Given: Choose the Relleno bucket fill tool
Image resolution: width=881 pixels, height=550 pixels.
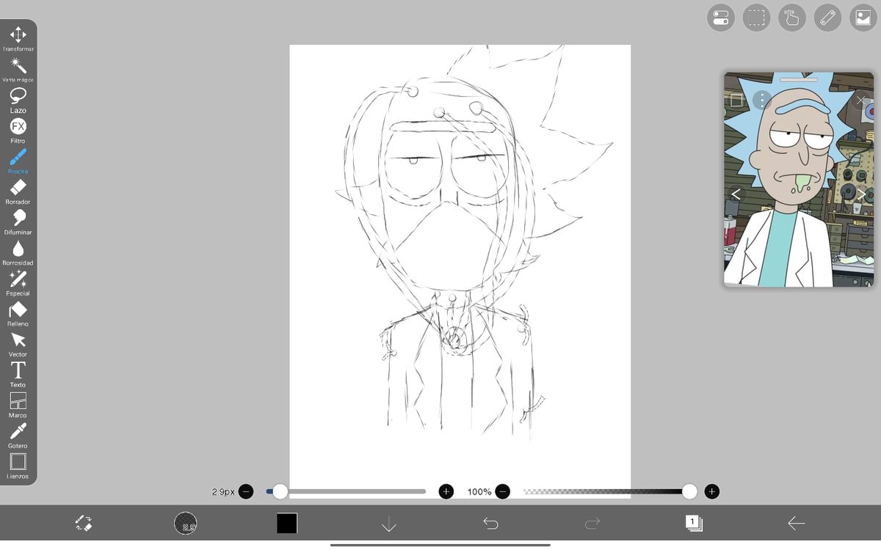Looking at the screenshot, I should pos(18,314).
